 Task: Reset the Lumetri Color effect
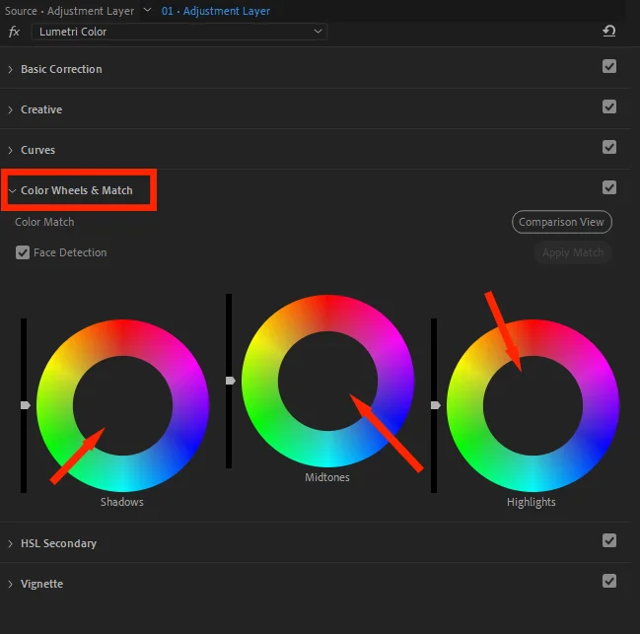click(609, 31)
